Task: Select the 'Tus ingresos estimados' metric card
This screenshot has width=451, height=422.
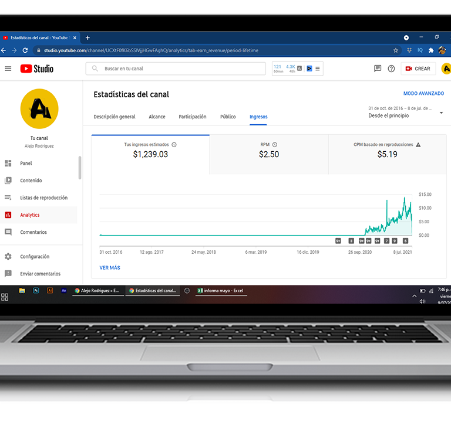Action: coord(150,155)
